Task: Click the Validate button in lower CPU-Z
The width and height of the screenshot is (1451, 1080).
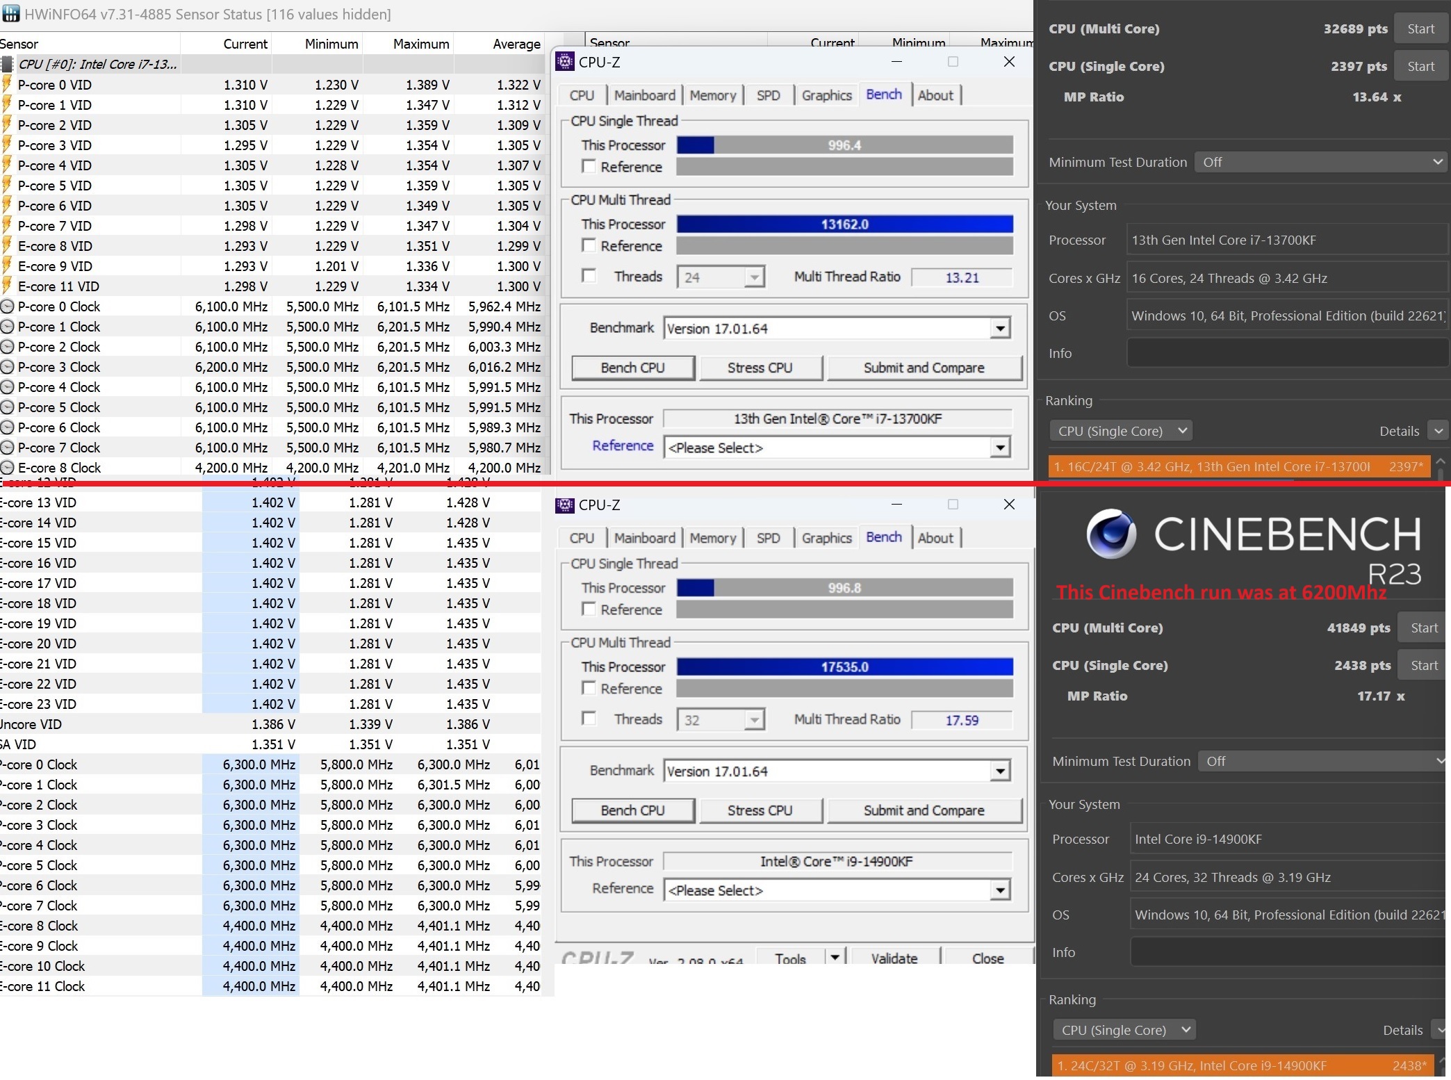Action: click(x=894, y=958)
